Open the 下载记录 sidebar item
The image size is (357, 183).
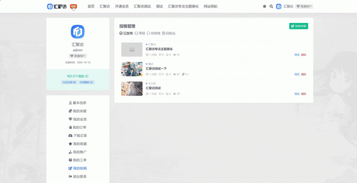78,136
